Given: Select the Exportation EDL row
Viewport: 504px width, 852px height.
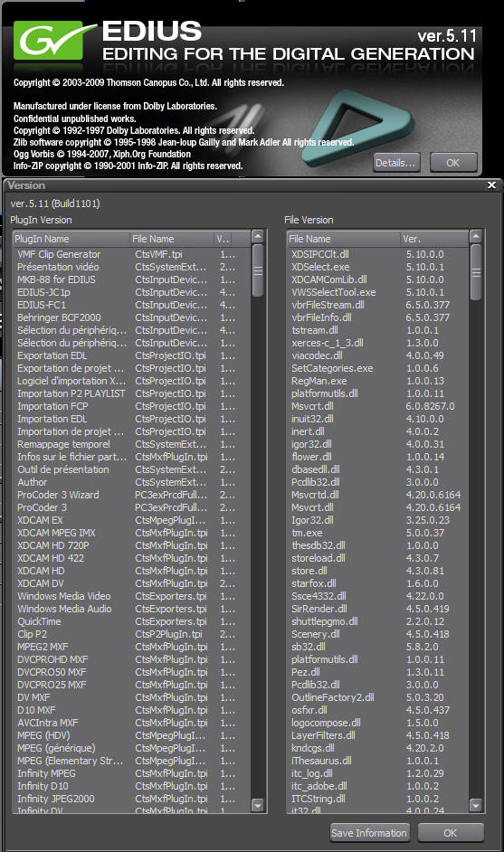Looking at the screenshot, I should tap(131, 355).
